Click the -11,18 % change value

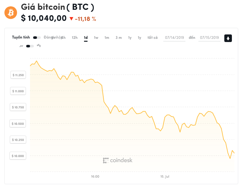click(x=85, y=19)
